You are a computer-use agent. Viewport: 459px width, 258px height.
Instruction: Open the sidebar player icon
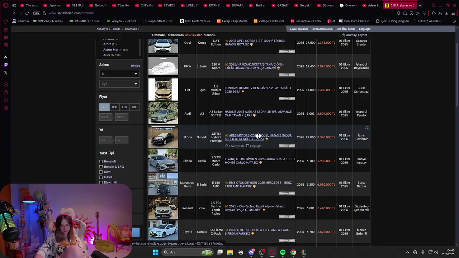pos(6,85)
